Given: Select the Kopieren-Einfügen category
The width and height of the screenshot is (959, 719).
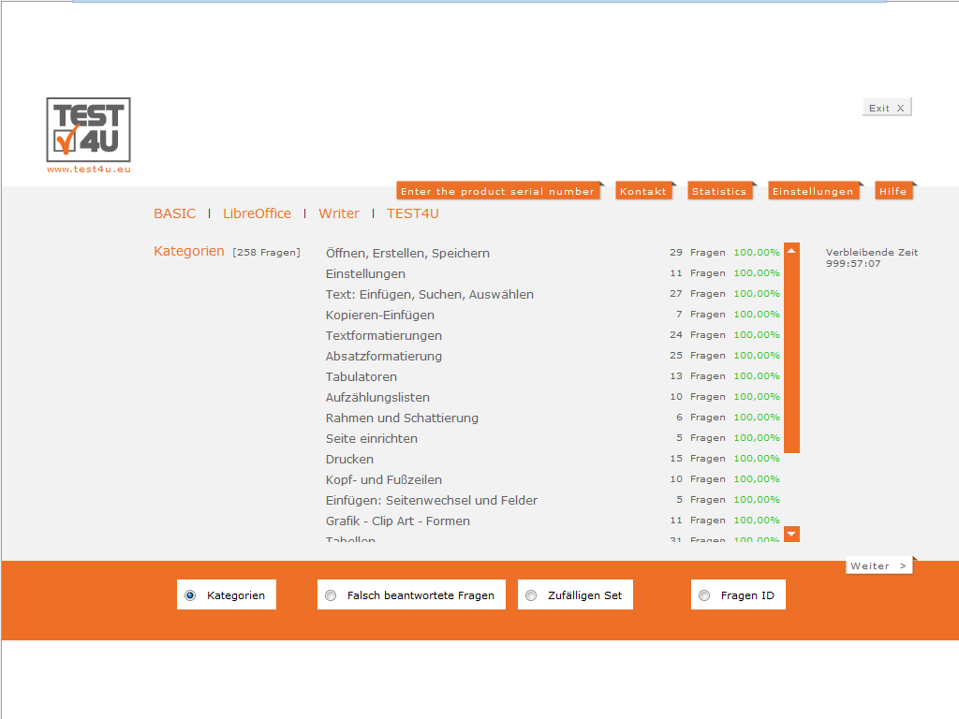Looking at the screenshot, I should [x=380, y=315].
